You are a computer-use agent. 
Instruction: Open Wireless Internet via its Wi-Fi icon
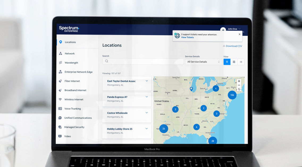click(60, 100)
